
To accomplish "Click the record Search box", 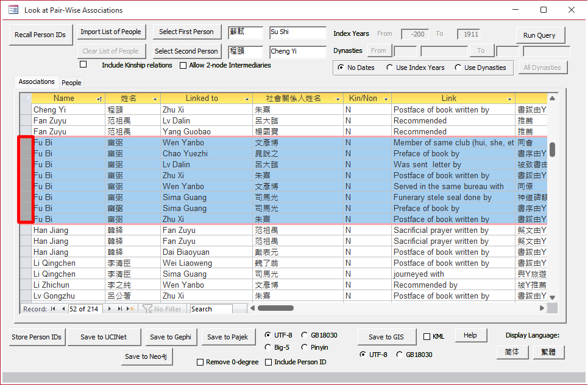I will pyautogui.click(x=210, y=309).
